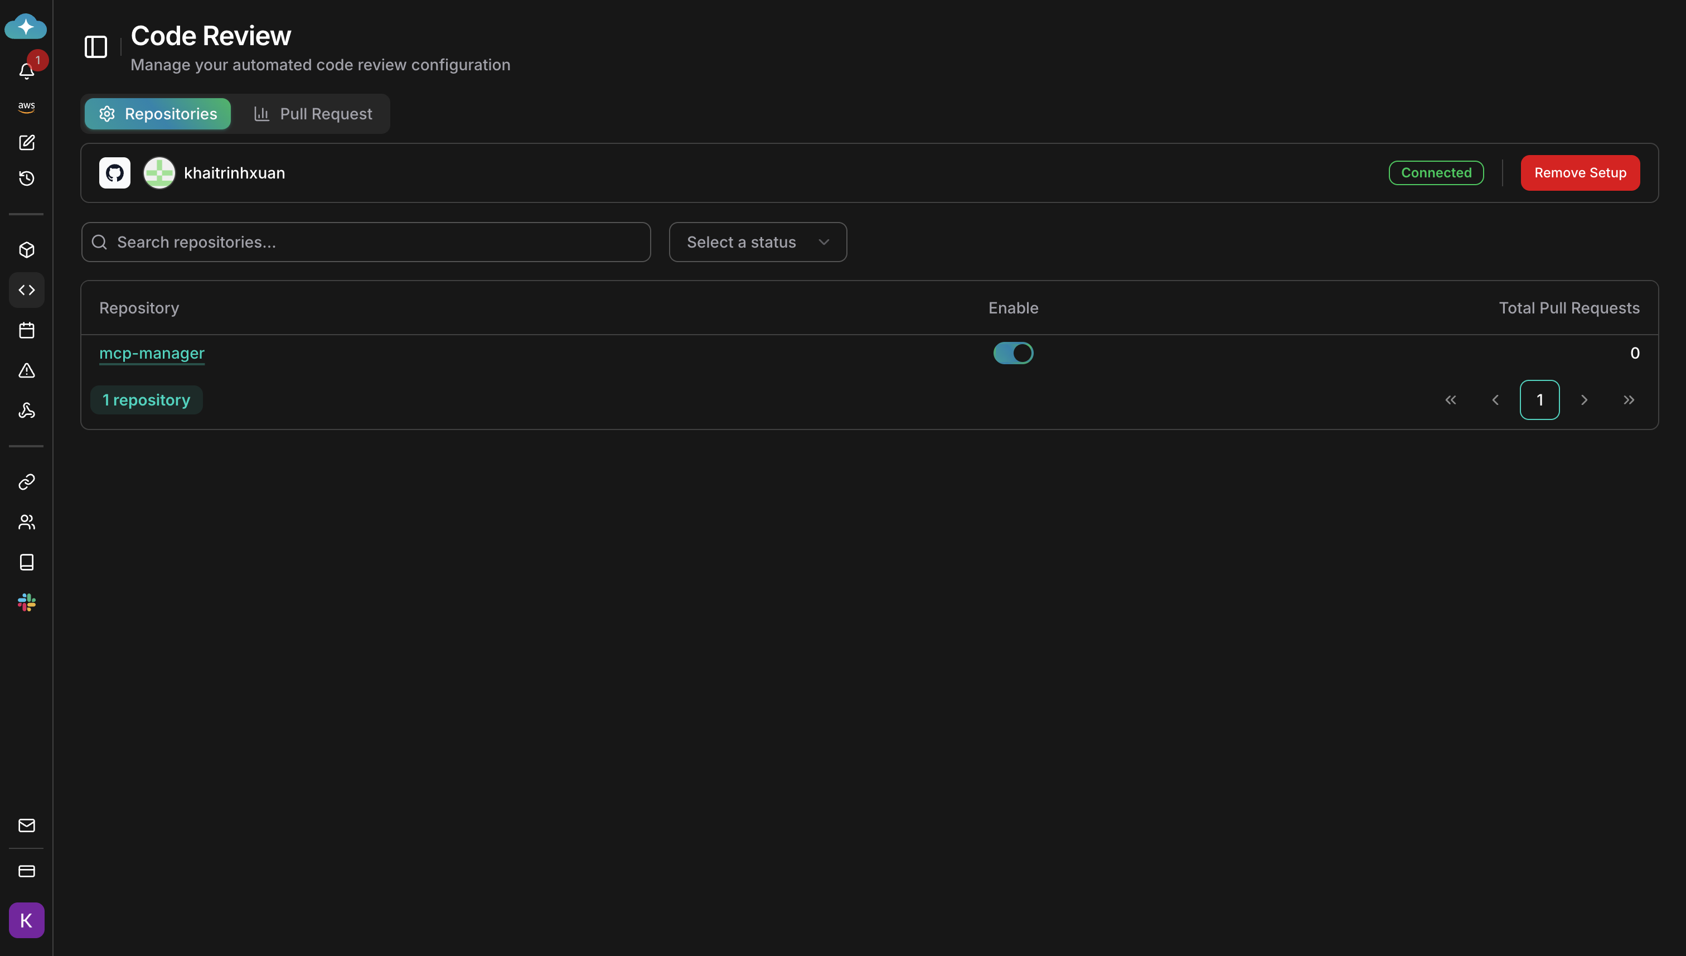Open the users team icon
Image resolution: width=1686 pixels, height=956 pixels.
tap(26, 522)
